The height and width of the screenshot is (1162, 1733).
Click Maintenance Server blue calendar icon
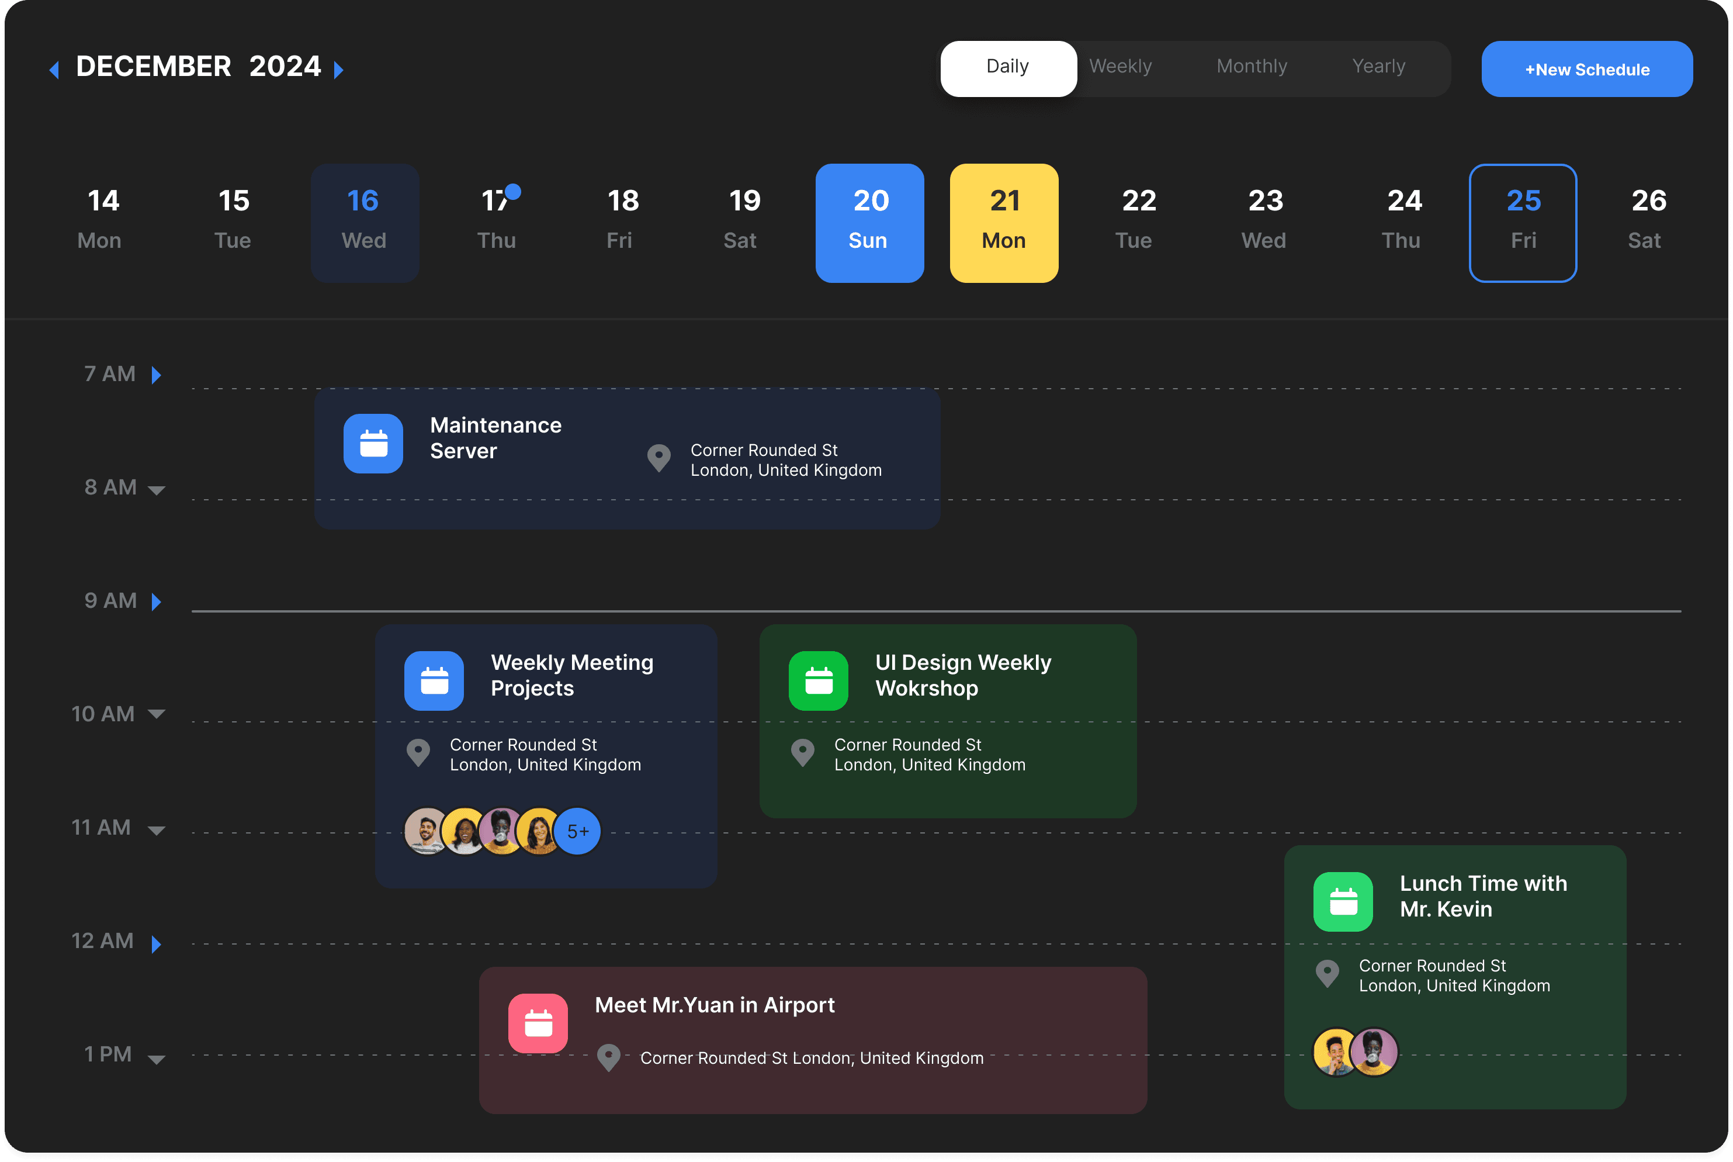click(373, 443)
